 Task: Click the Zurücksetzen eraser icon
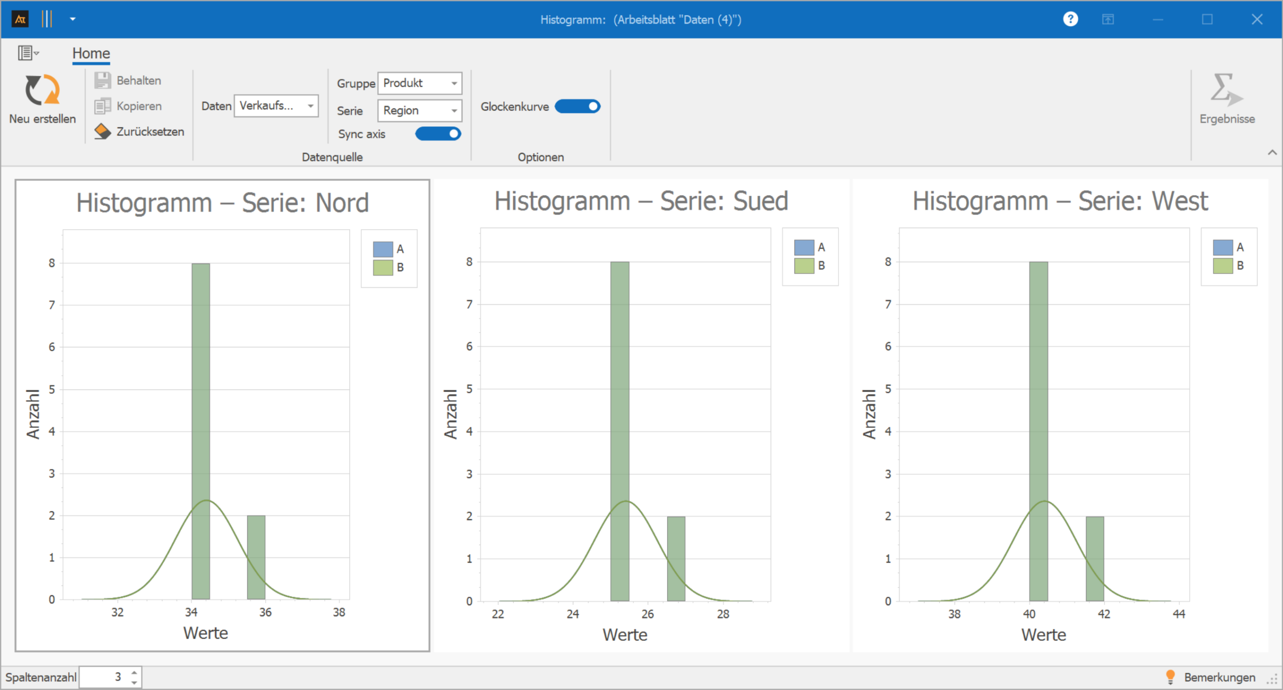(x=103, y=131)
